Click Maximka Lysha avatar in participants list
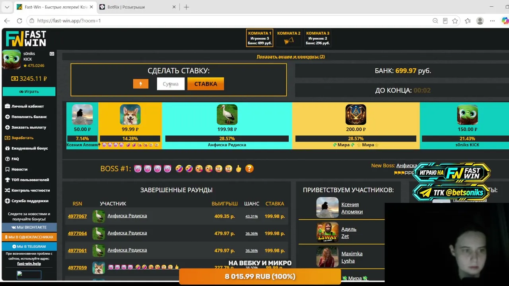The image size is (509, 286). coord(327,257)
